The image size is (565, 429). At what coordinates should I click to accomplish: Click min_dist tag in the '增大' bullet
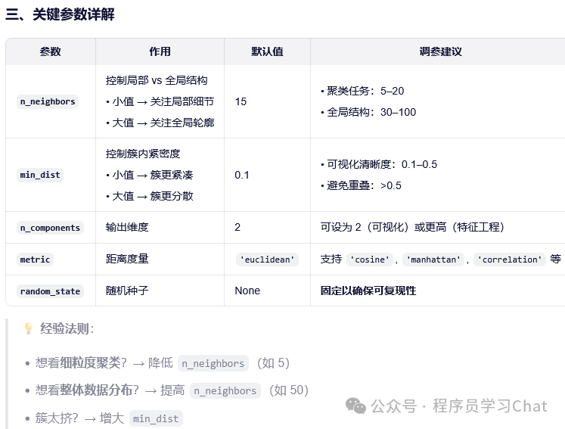coord(156,418)
